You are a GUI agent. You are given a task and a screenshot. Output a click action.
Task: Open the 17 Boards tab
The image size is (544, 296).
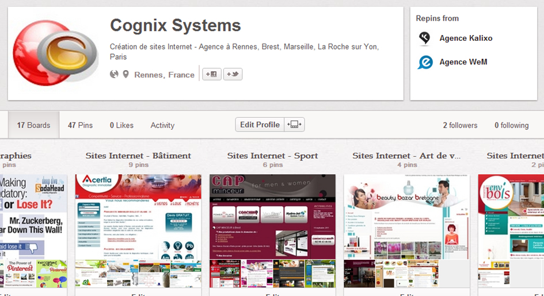(x=33, y=125)
